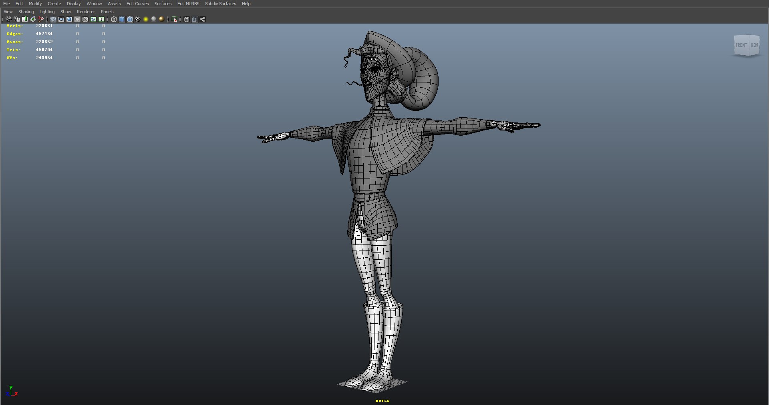This screenshot has width=769, height=405.
Task: Open the camera Bookmarks icon
Action: coord(25,19)
